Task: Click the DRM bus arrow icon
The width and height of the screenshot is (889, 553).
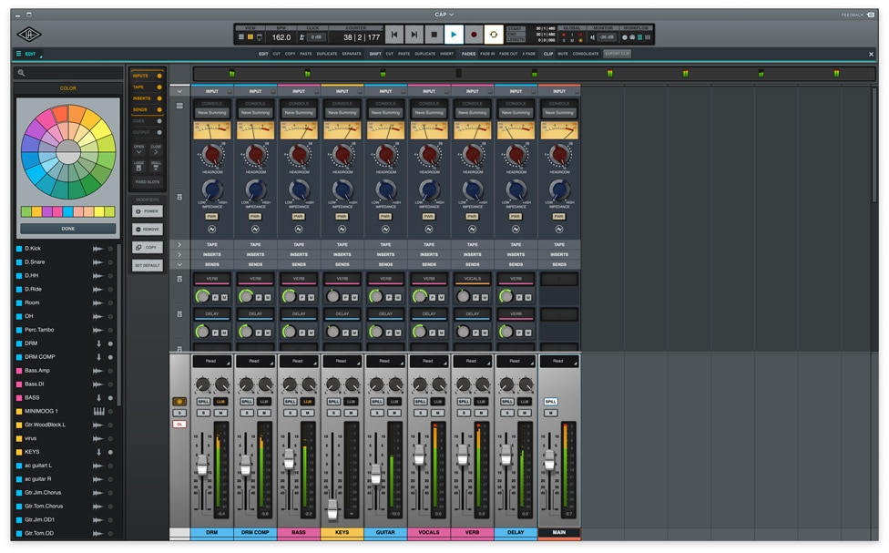Action: [98, 343]
